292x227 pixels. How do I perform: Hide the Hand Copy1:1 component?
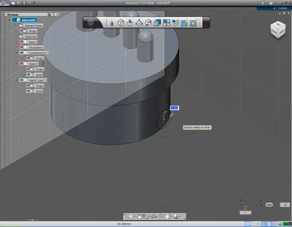pyautogui.click(x=22, y=81)
